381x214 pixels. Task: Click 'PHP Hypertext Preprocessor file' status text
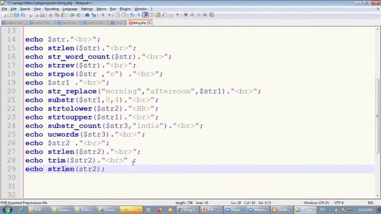(24, 203)
